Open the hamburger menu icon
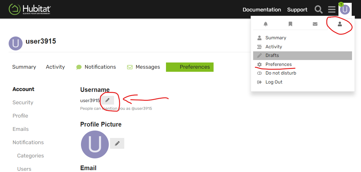The image size is (361, 172). pos(332,10)
